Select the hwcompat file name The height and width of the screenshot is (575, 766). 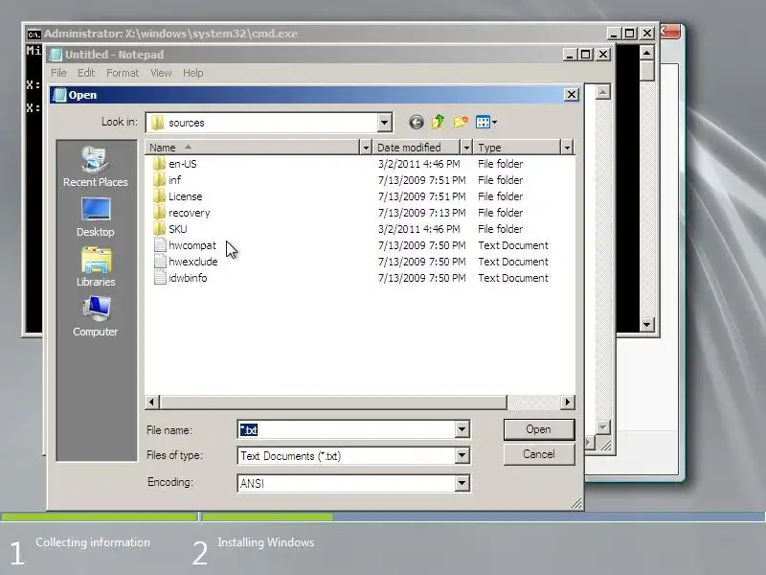pyautogui.click(x=192, y=245)
